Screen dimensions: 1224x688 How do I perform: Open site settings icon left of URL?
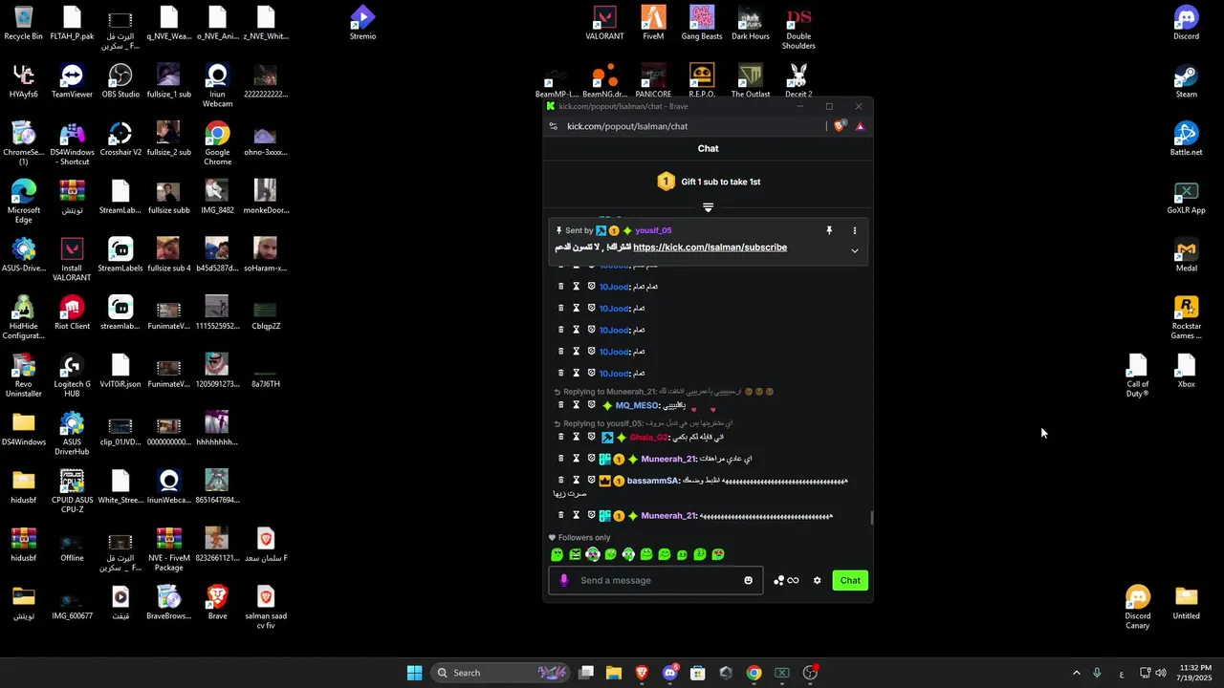point(553,126)
